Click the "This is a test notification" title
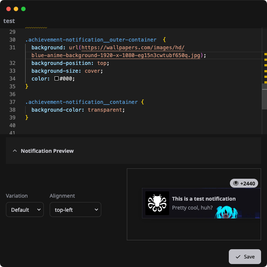Image resolution: width=267 pixels, height=267 pixels. tap(204, 199)
